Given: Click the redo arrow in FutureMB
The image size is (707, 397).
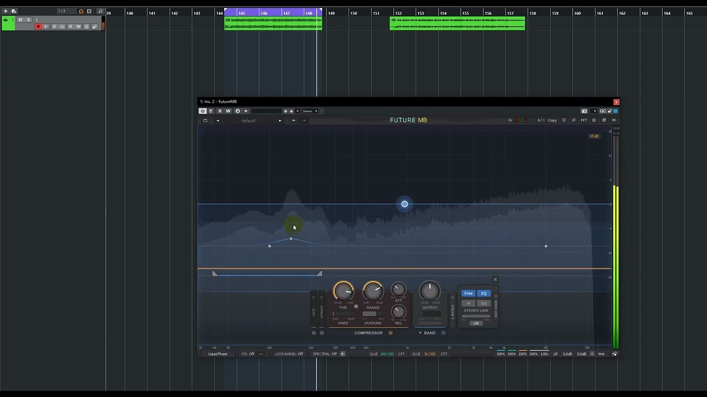Looking at the screenshot, I should tap(304, 120).
